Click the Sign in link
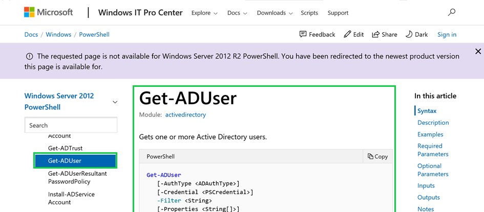484x212 pixels. pos(447,34)
